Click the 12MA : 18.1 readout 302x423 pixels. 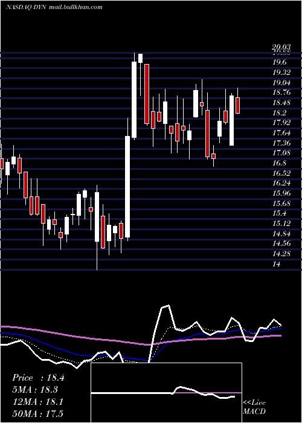(x=37, y=402)
